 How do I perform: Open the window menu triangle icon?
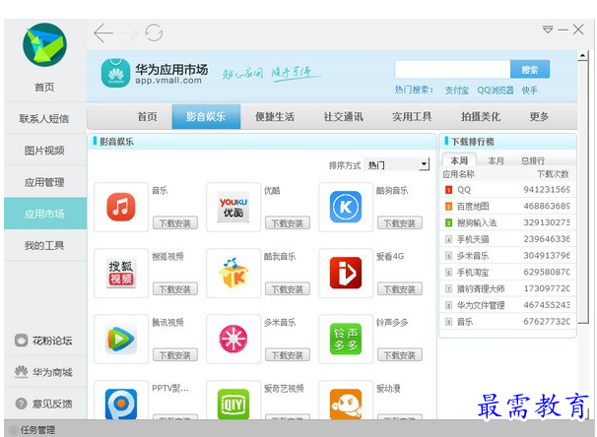pos(548,30)
